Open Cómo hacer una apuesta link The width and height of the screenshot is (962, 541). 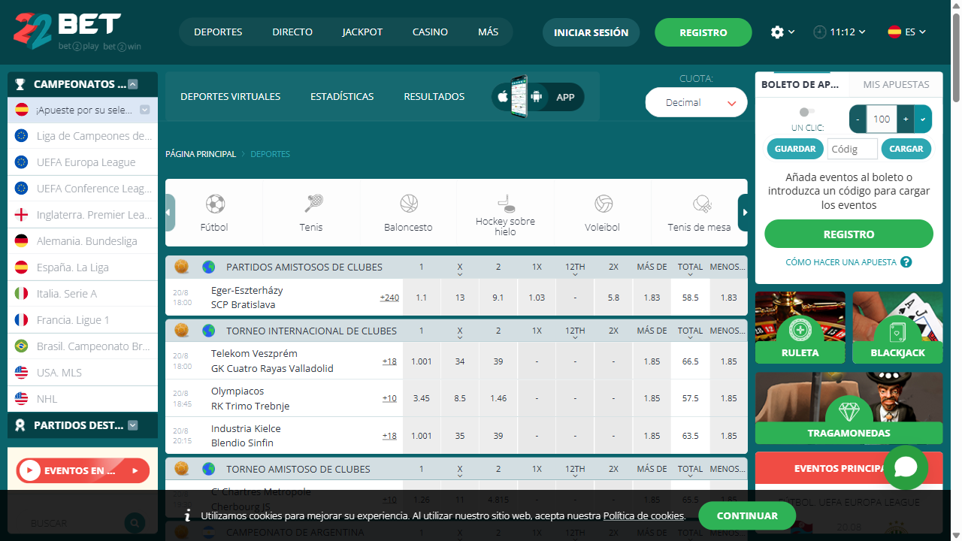click(x=841, y=262)
